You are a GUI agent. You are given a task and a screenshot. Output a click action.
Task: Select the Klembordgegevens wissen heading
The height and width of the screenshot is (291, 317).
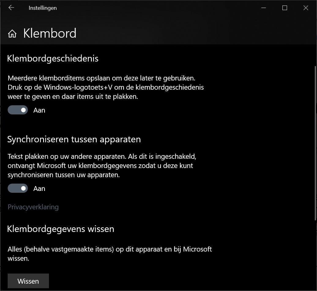61,229
